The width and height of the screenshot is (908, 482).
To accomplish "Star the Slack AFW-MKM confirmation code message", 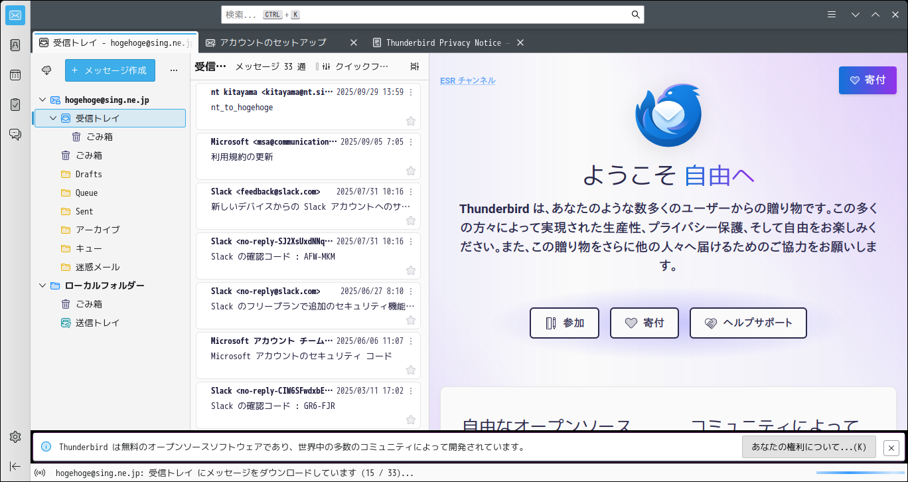I will 411,270.
